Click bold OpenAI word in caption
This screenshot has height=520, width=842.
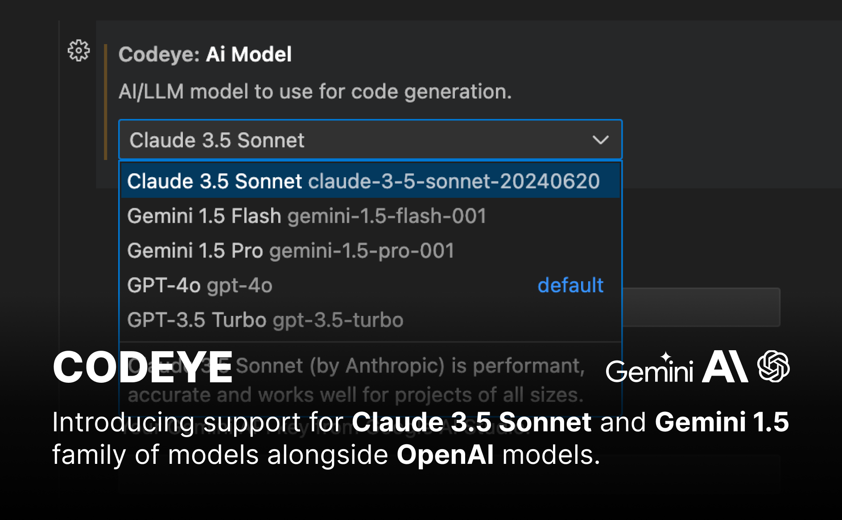pos(445,455)
